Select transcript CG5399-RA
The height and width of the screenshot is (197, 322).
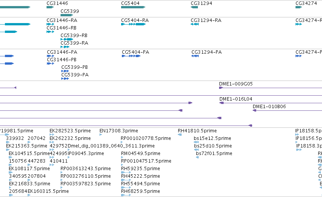(x=65, y=47)
